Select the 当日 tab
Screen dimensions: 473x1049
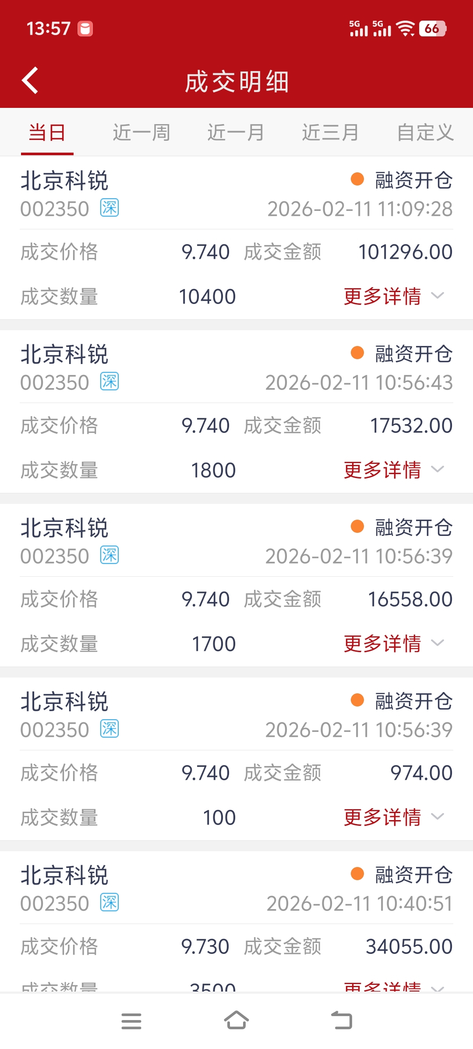47,132
